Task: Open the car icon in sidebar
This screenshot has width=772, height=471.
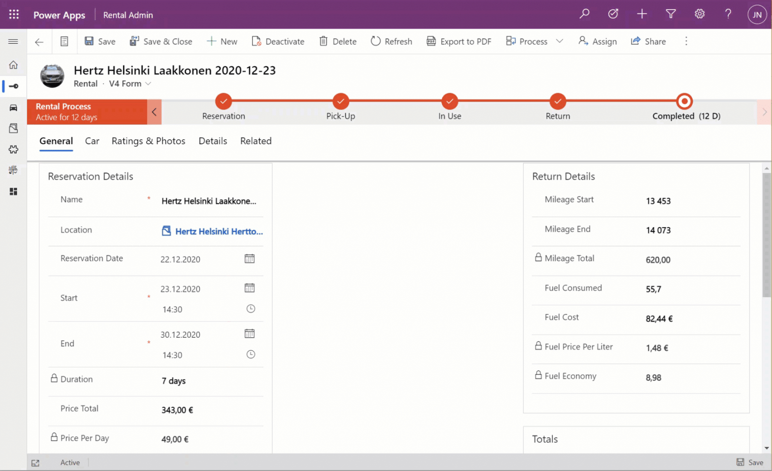Action: coord(14,108)
